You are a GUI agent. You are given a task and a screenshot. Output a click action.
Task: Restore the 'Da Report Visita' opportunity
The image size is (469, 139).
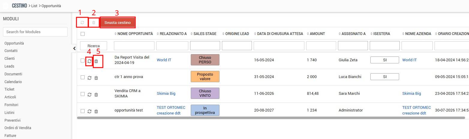point(89,61)
